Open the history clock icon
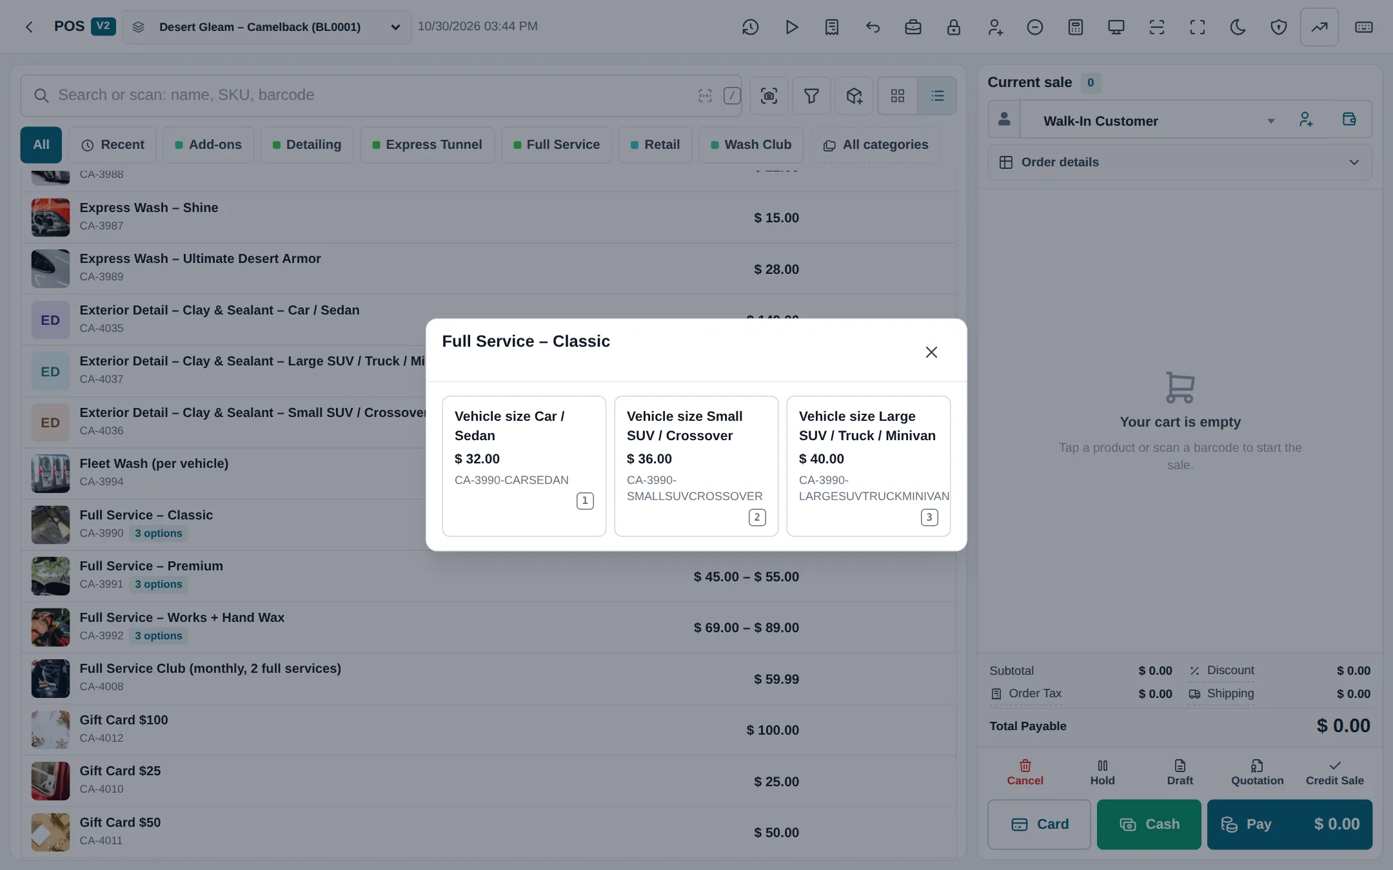 pos(750,27)
